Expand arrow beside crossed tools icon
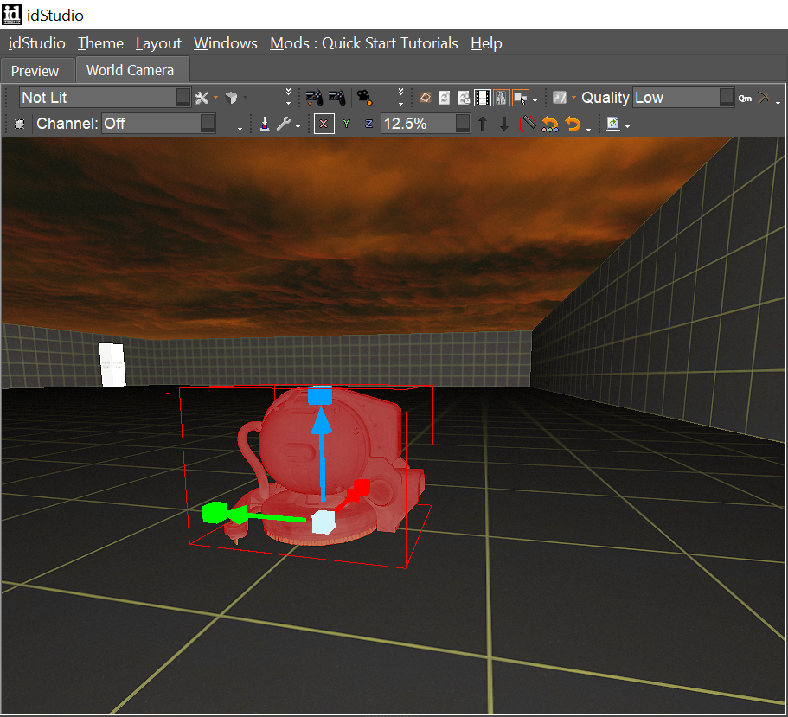Screen dimensions: 788x717 [x=215, y=98]
